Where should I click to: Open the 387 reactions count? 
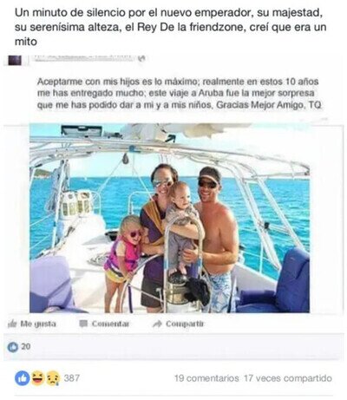72,378
